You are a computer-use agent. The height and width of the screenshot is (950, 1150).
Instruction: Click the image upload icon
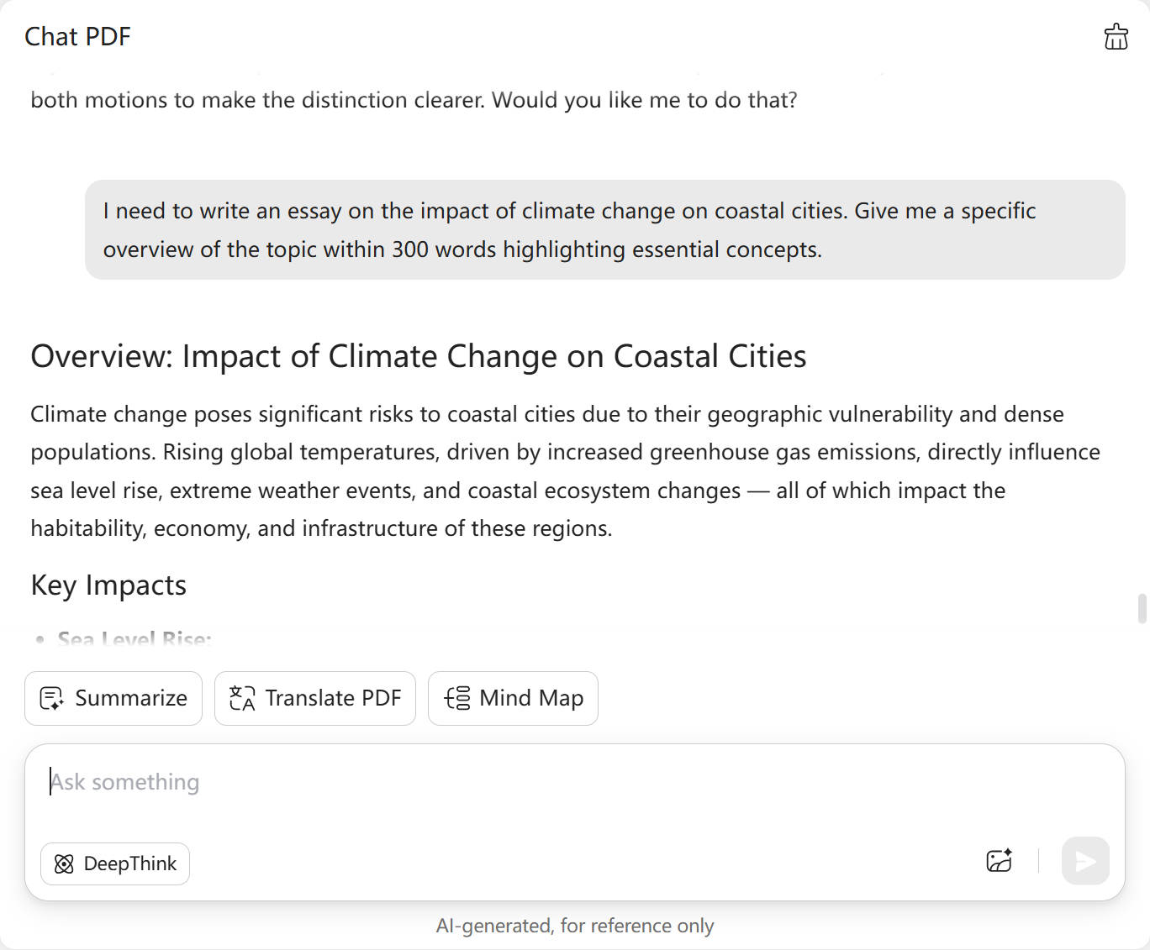click(x=999, y=861)
